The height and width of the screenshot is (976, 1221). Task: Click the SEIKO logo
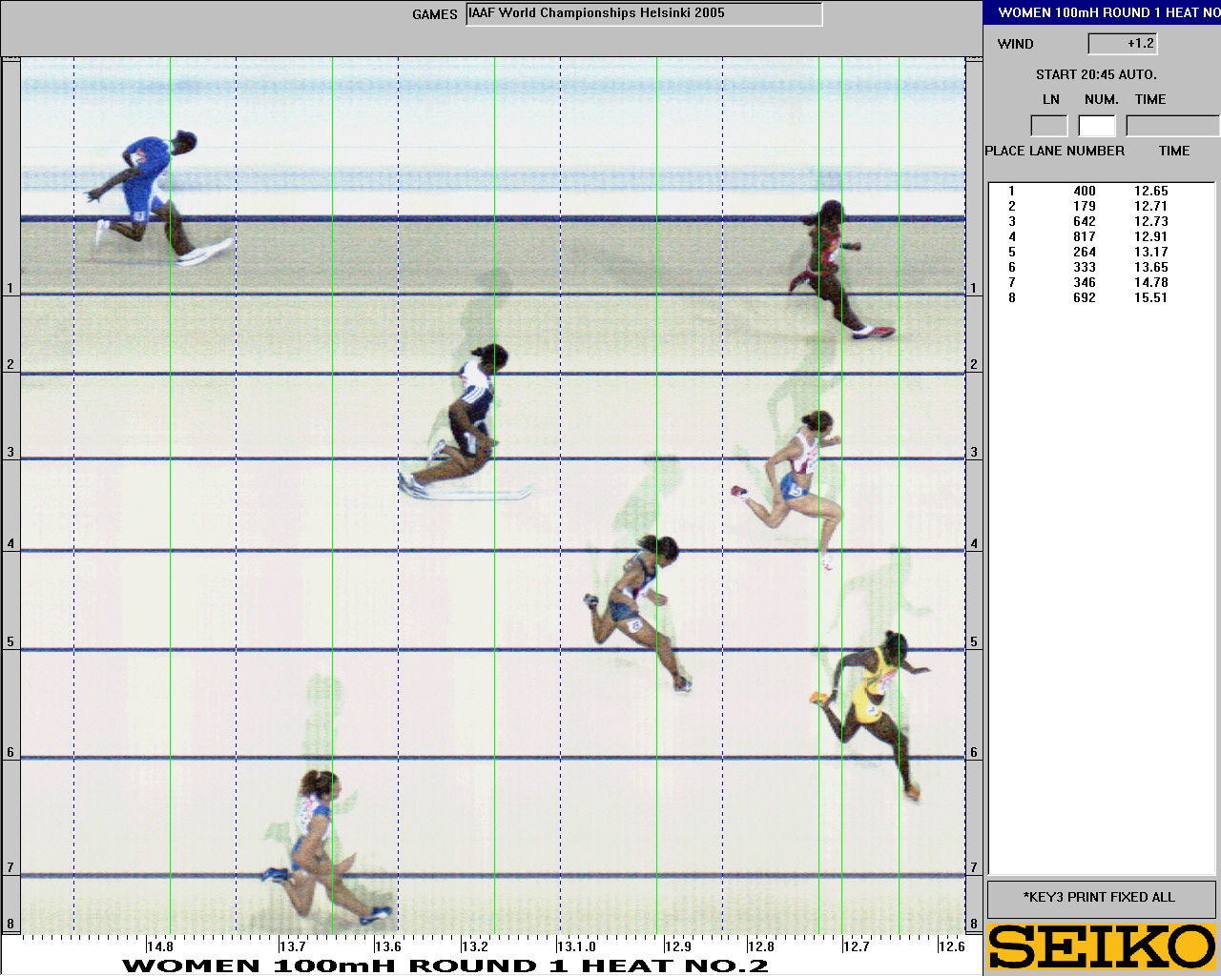[1101, 945]
